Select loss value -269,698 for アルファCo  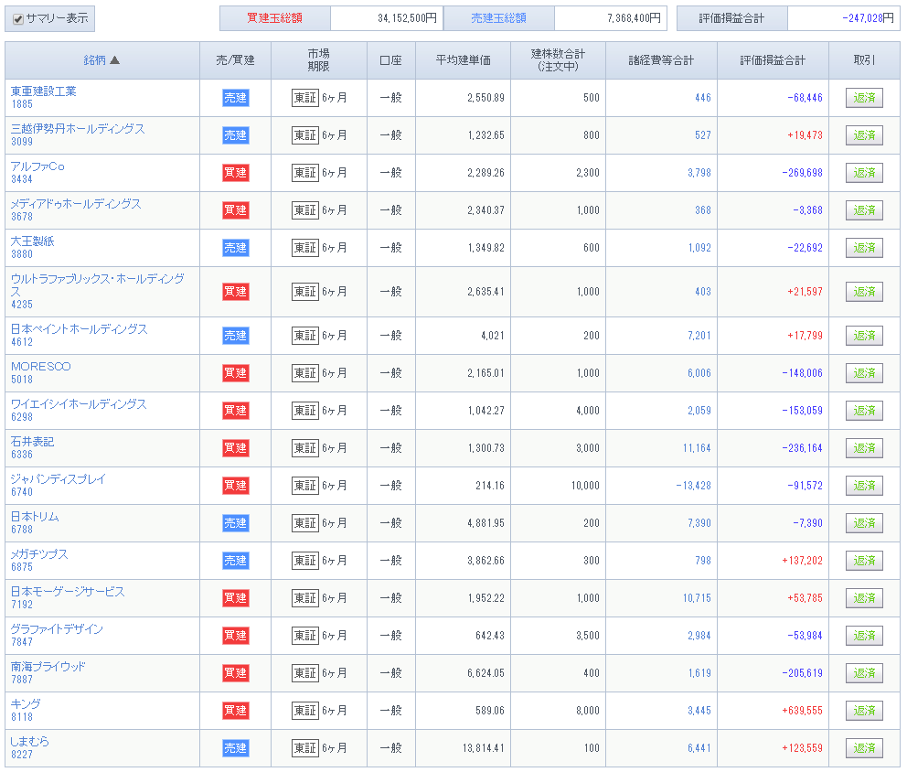click(802, 173)
